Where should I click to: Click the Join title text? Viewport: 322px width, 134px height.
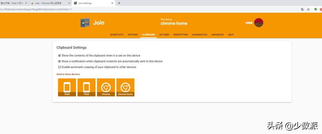(99, 23)
